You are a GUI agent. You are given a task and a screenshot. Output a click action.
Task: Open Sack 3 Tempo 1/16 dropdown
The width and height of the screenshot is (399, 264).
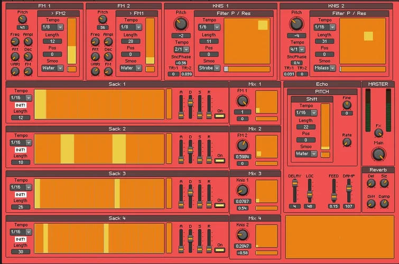coord(21,187)
